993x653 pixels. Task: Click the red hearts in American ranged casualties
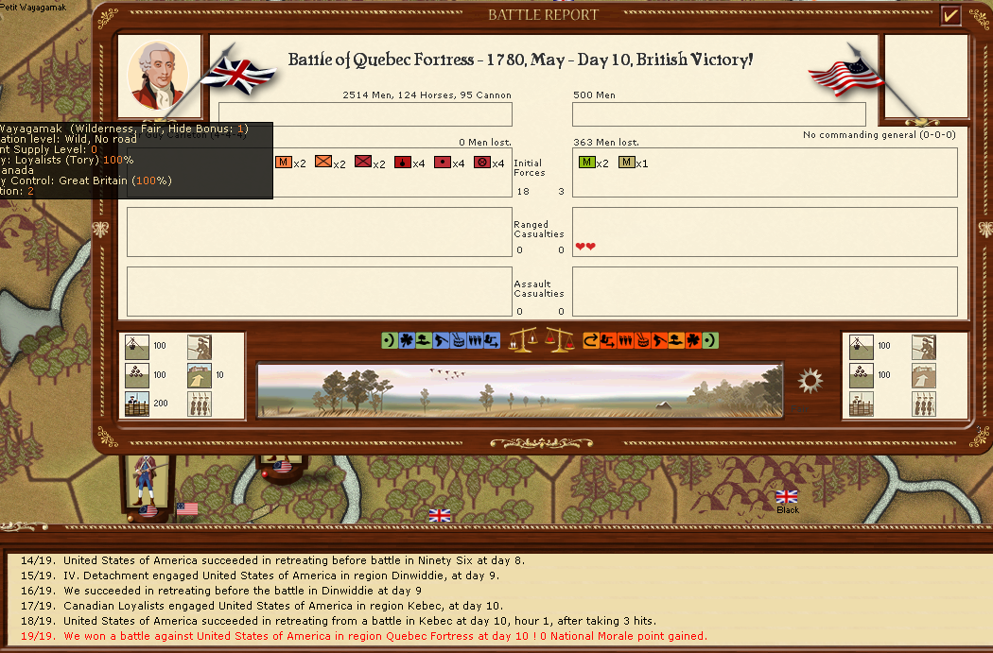585,247
